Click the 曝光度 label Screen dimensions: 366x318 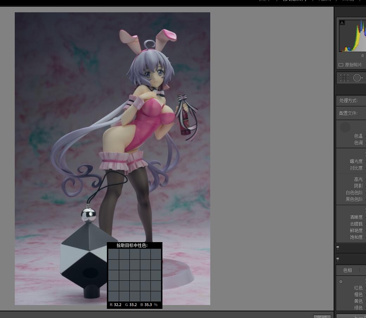pos(356,161)
